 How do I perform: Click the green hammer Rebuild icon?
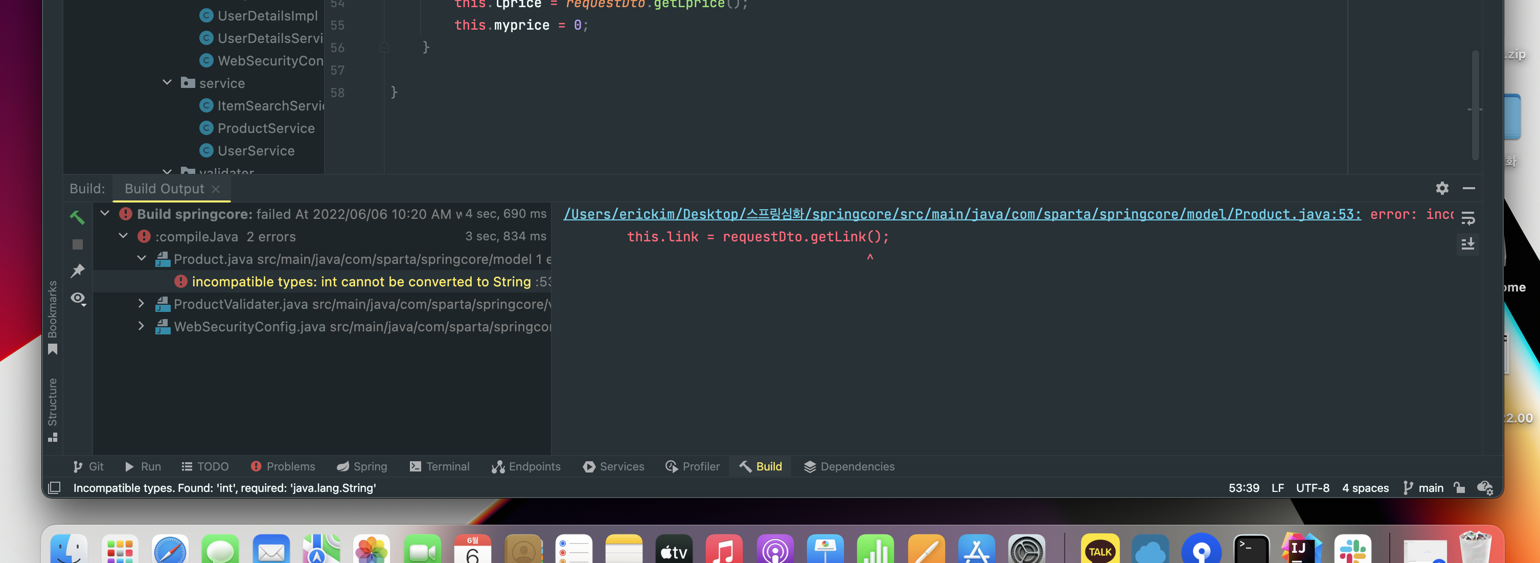77,217
